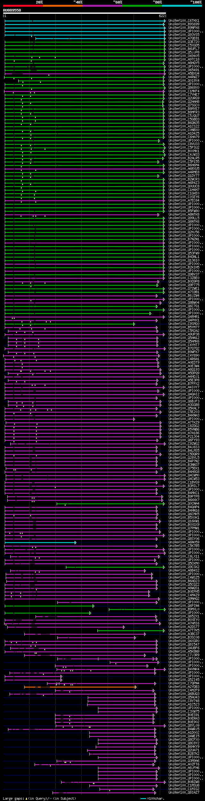Open hit UniRef100_Q3E720
This screenshot has height=801, width=205.
coord(184,42)
